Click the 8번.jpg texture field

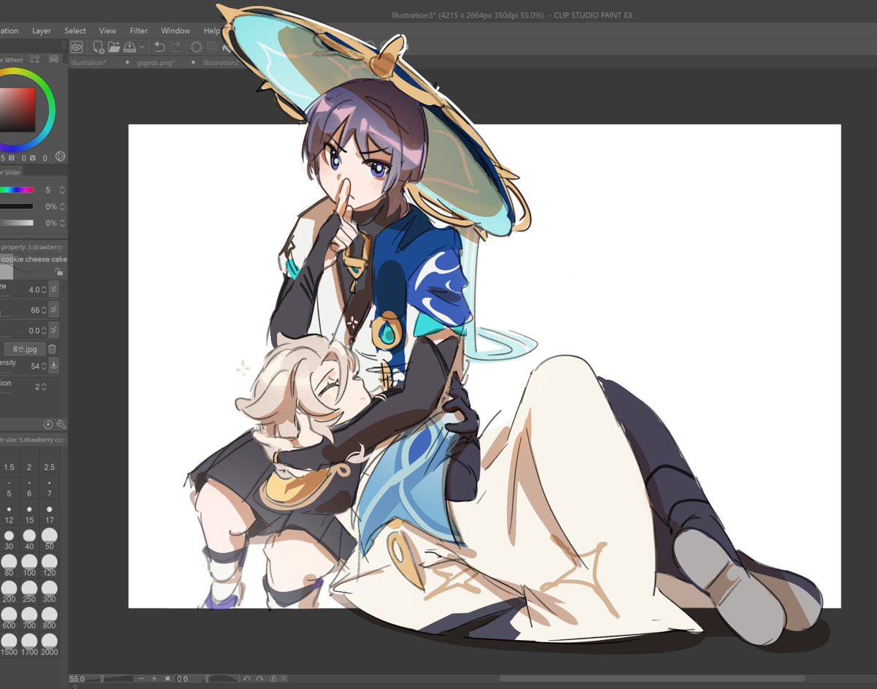[x=25, y=349]
